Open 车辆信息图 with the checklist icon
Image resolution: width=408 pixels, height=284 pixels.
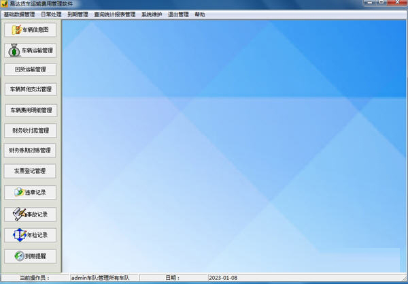pyautogui.click(x=30, y=30)
